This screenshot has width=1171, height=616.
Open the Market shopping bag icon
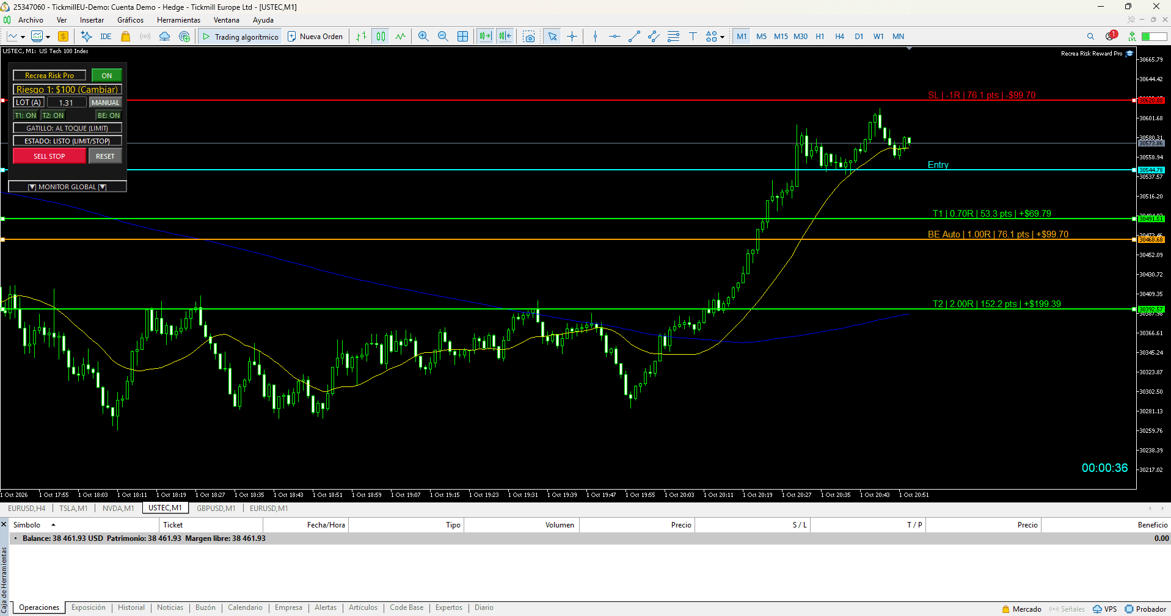point(125,37)
